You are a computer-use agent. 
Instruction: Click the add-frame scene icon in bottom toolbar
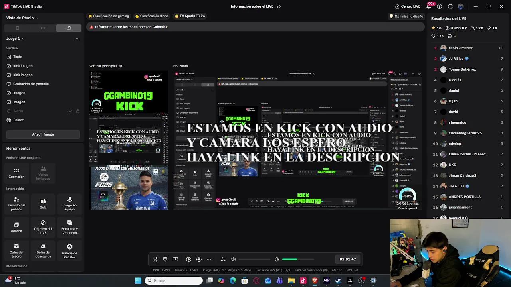point(175,259)
